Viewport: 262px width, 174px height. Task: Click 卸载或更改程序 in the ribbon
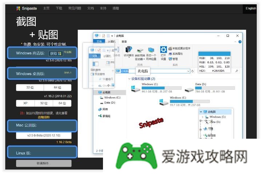tap(179, 48)
